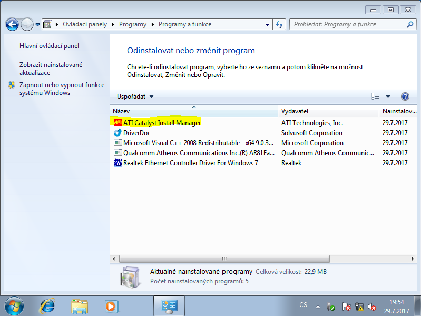
Task: Launch Internet Explorer from taskbar
Action: coord(47,306)
